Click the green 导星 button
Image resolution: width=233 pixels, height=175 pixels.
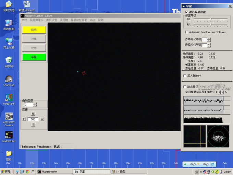(34, 57)
